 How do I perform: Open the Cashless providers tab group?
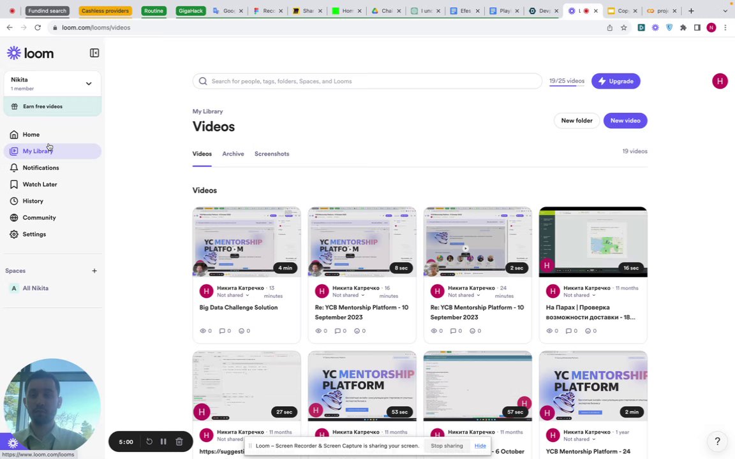105,11
